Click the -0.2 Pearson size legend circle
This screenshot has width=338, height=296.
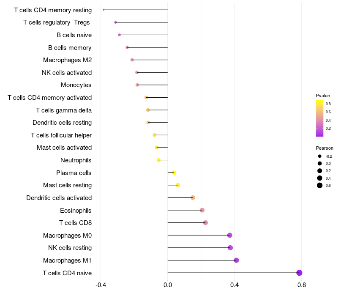[x=320, y=156]
